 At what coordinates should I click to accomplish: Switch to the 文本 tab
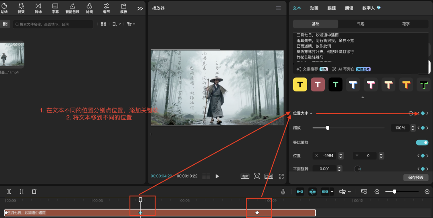(297, 8)
